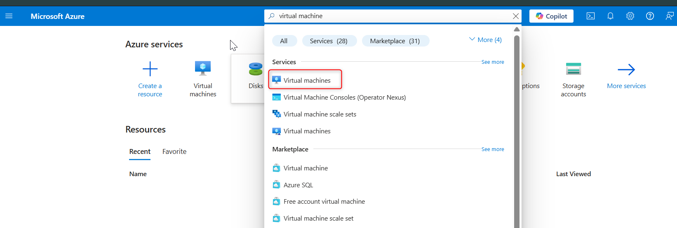Open the Disks service icon
This screenshot has height=228, width=677.
256,69
